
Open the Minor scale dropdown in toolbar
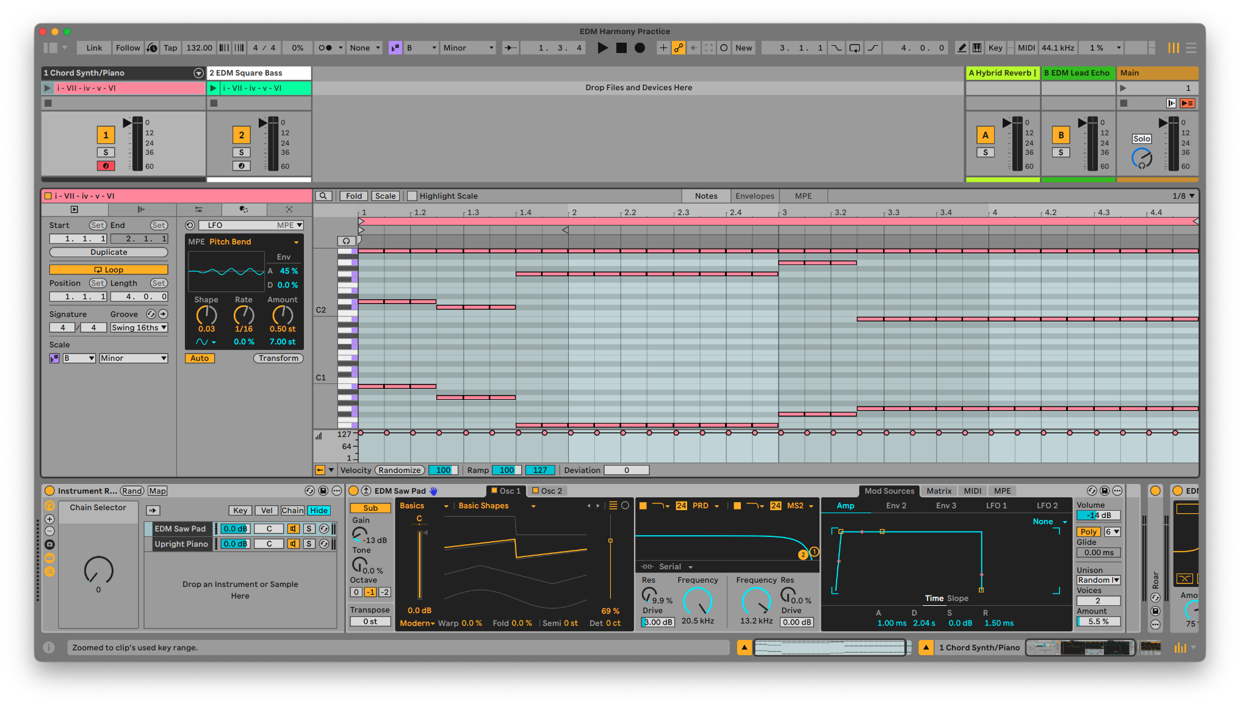tap(467, 48)
